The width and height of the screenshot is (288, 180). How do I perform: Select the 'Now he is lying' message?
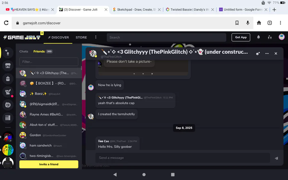pyautogui.click(x=109, y=85)
